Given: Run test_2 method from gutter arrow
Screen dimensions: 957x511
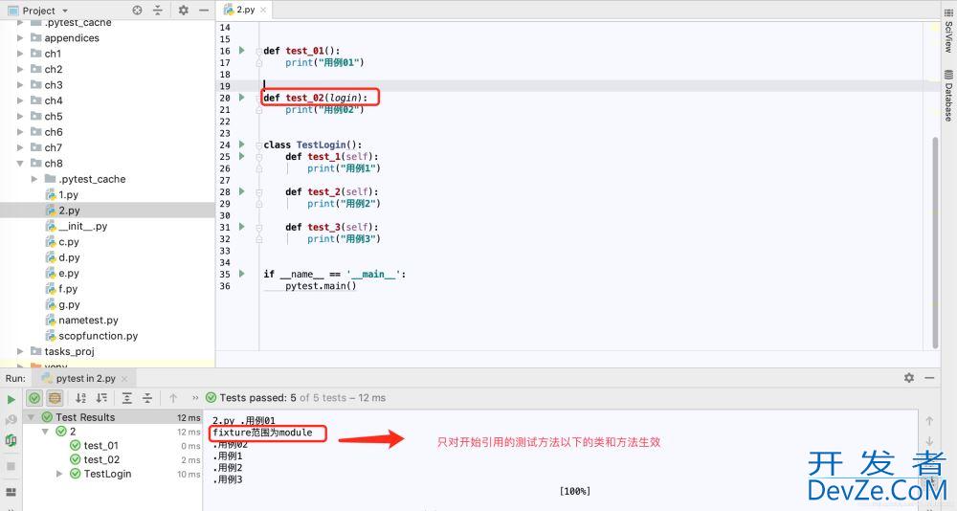Looking at the screenshot, I should tap(242, 191).
